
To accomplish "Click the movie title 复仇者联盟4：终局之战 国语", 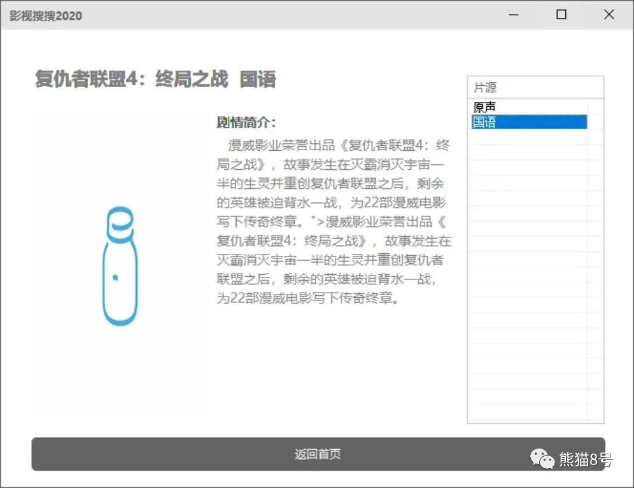I will tap(156, 80).
